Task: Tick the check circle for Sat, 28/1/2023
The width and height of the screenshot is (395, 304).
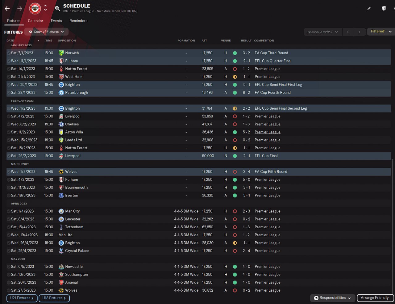Action: (x=9, y=93)
